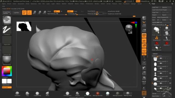175x98 pixels.
Task: Open the Material menu
Action: click(71, 4)
